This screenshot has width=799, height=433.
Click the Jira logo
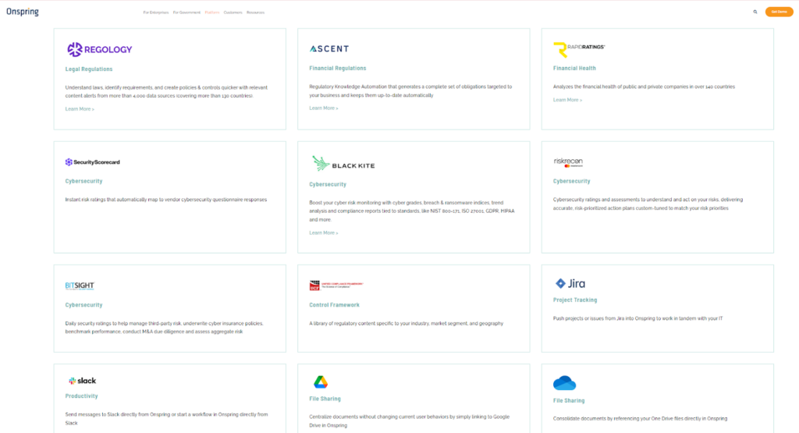click(570, 284)
